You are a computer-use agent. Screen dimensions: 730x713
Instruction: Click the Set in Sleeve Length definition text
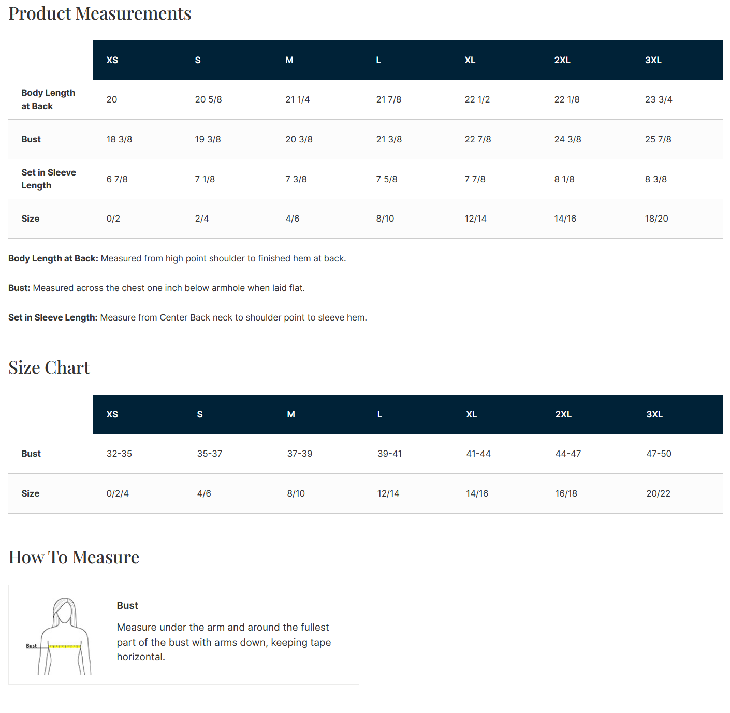[x=187, y=317]
